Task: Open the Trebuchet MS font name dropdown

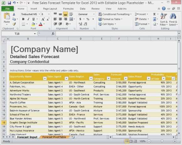Action: click(x=39, y=14)
